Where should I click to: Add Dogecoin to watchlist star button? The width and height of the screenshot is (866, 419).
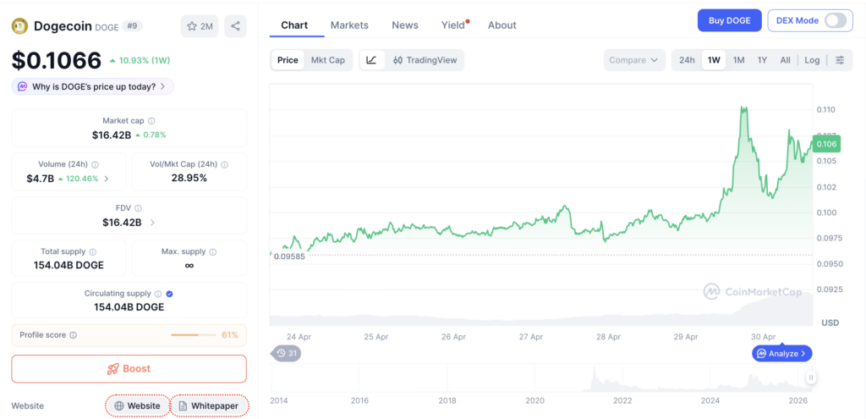click(200, 26)
